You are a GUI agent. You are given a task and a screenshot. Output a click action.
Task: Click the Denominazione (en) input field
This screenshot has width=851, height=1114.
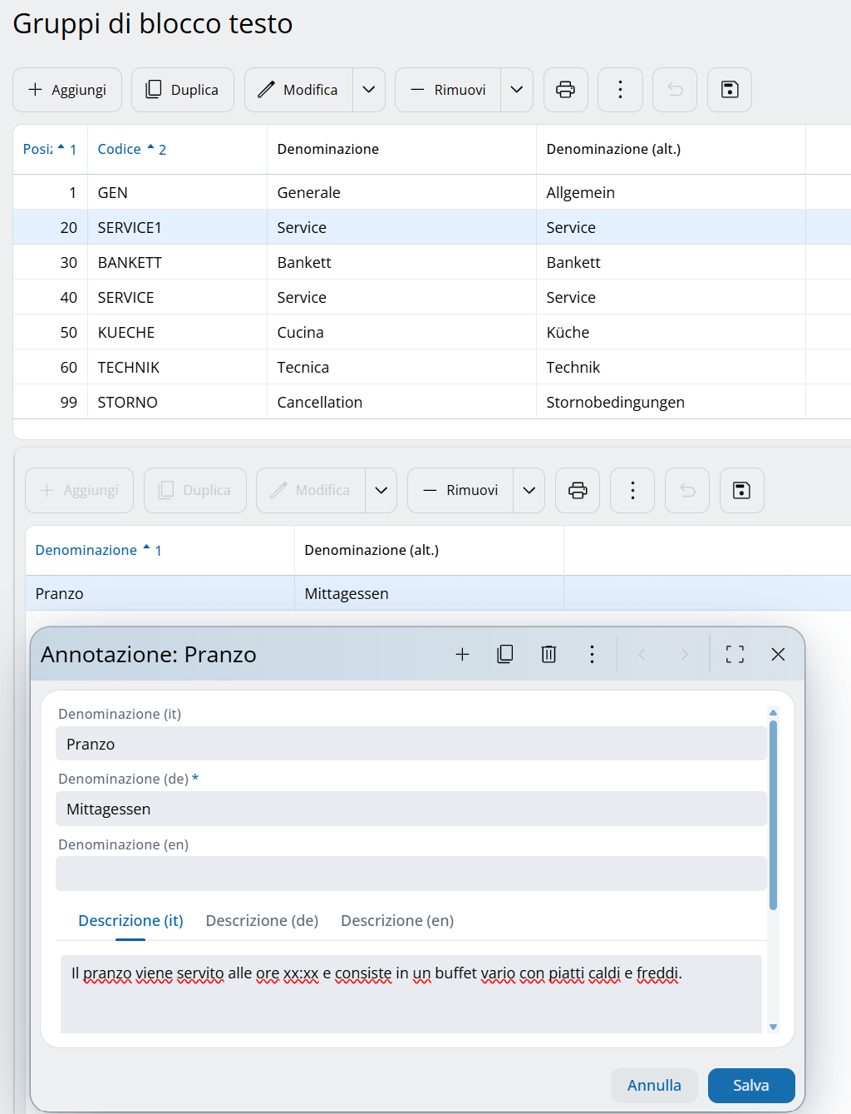(411, 874)
